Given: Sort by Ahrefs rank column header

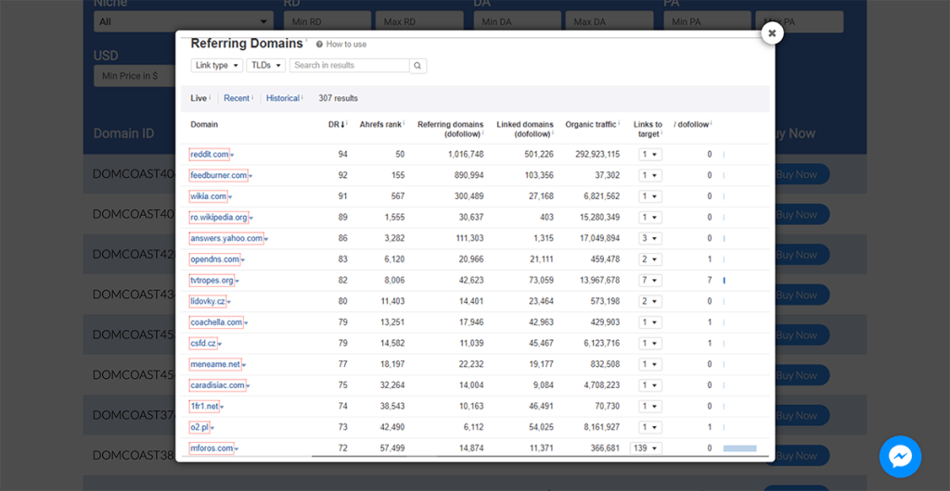Looking at the screenshot, I should (380, 124).
